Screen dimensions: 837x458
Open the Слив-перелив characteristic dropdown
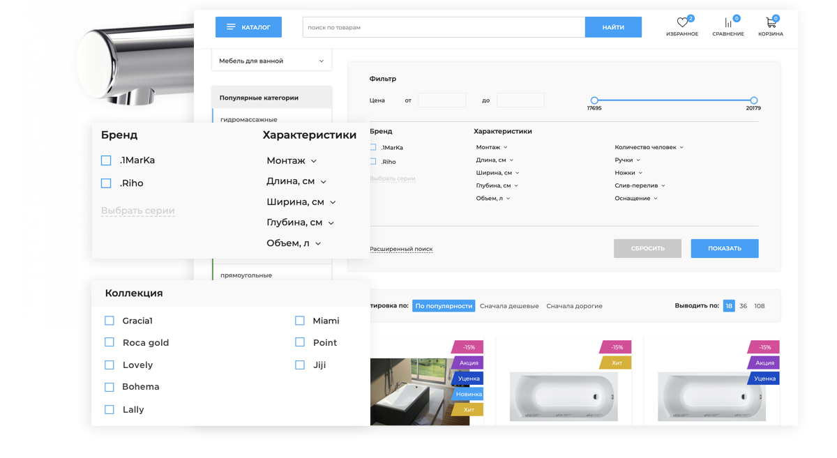coord(640,185)
